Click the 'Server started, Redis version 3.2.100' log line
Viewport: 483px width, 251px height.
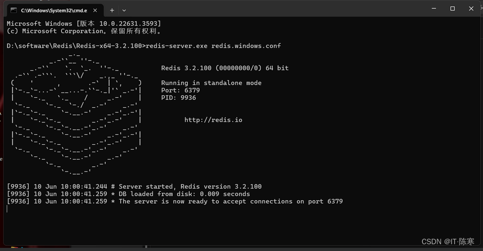[x=134, y=186]
